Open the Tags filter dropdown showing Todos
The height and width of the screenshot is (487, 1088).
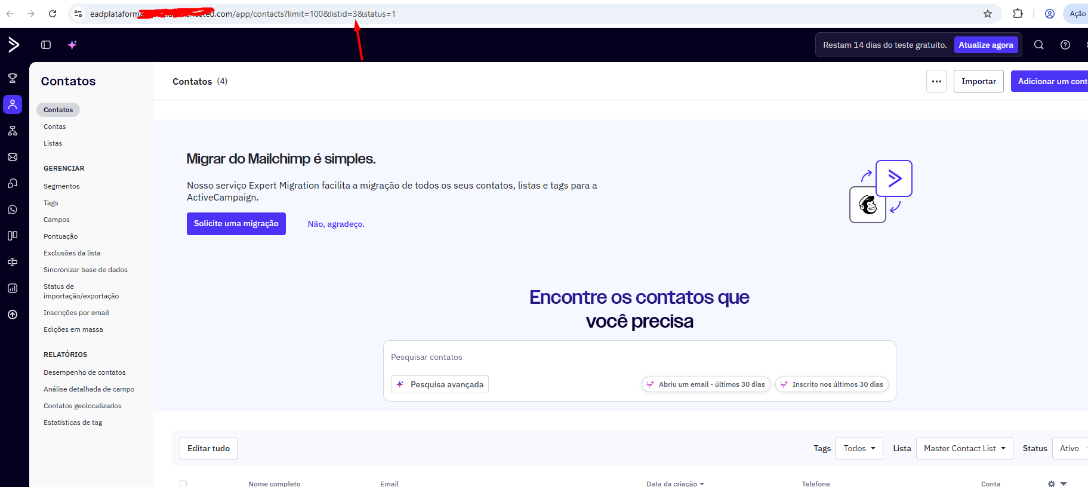(859, 448)
